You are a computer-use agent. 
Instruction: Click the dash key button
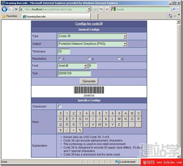[x=126, y=125]
